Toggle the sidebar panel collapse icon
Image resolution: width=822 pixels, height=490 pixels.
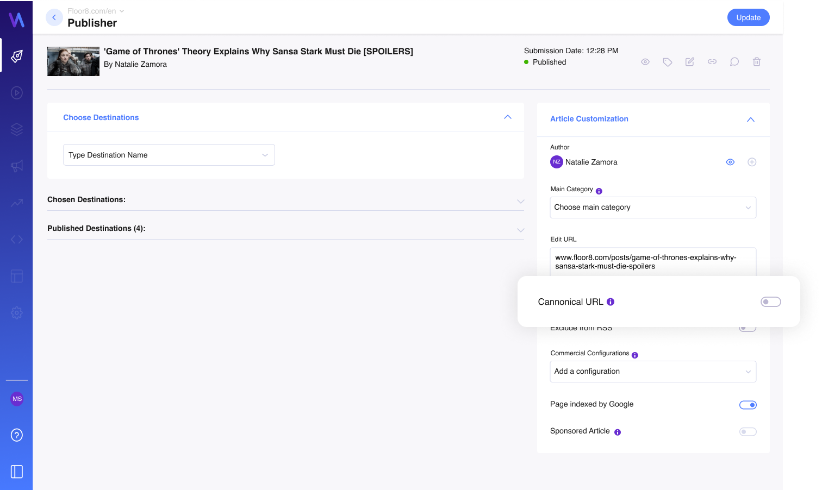coord(17,472)
